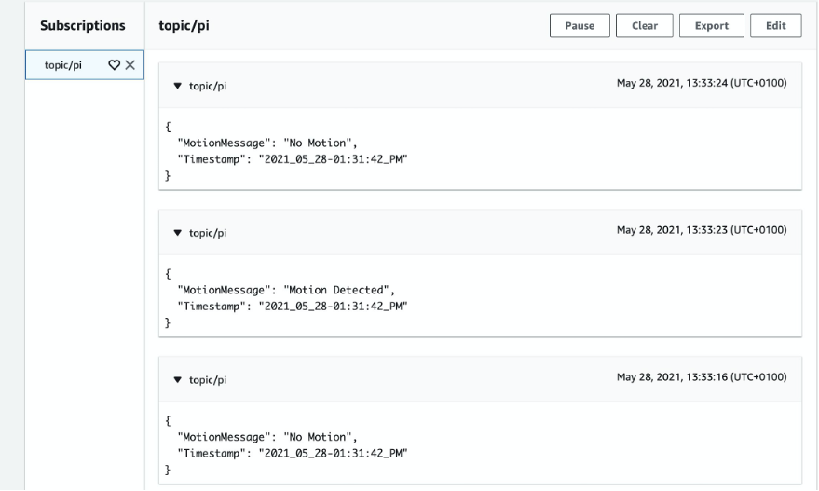Screen dimensions: 819x491
Task: Click the topic/pi label in the top message header
Action: [x=208, y=86]
